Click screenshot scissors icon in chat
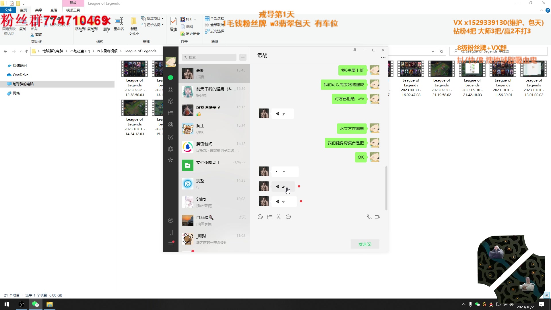The width and height of the screenshot is (551, 310). point(279,217)
